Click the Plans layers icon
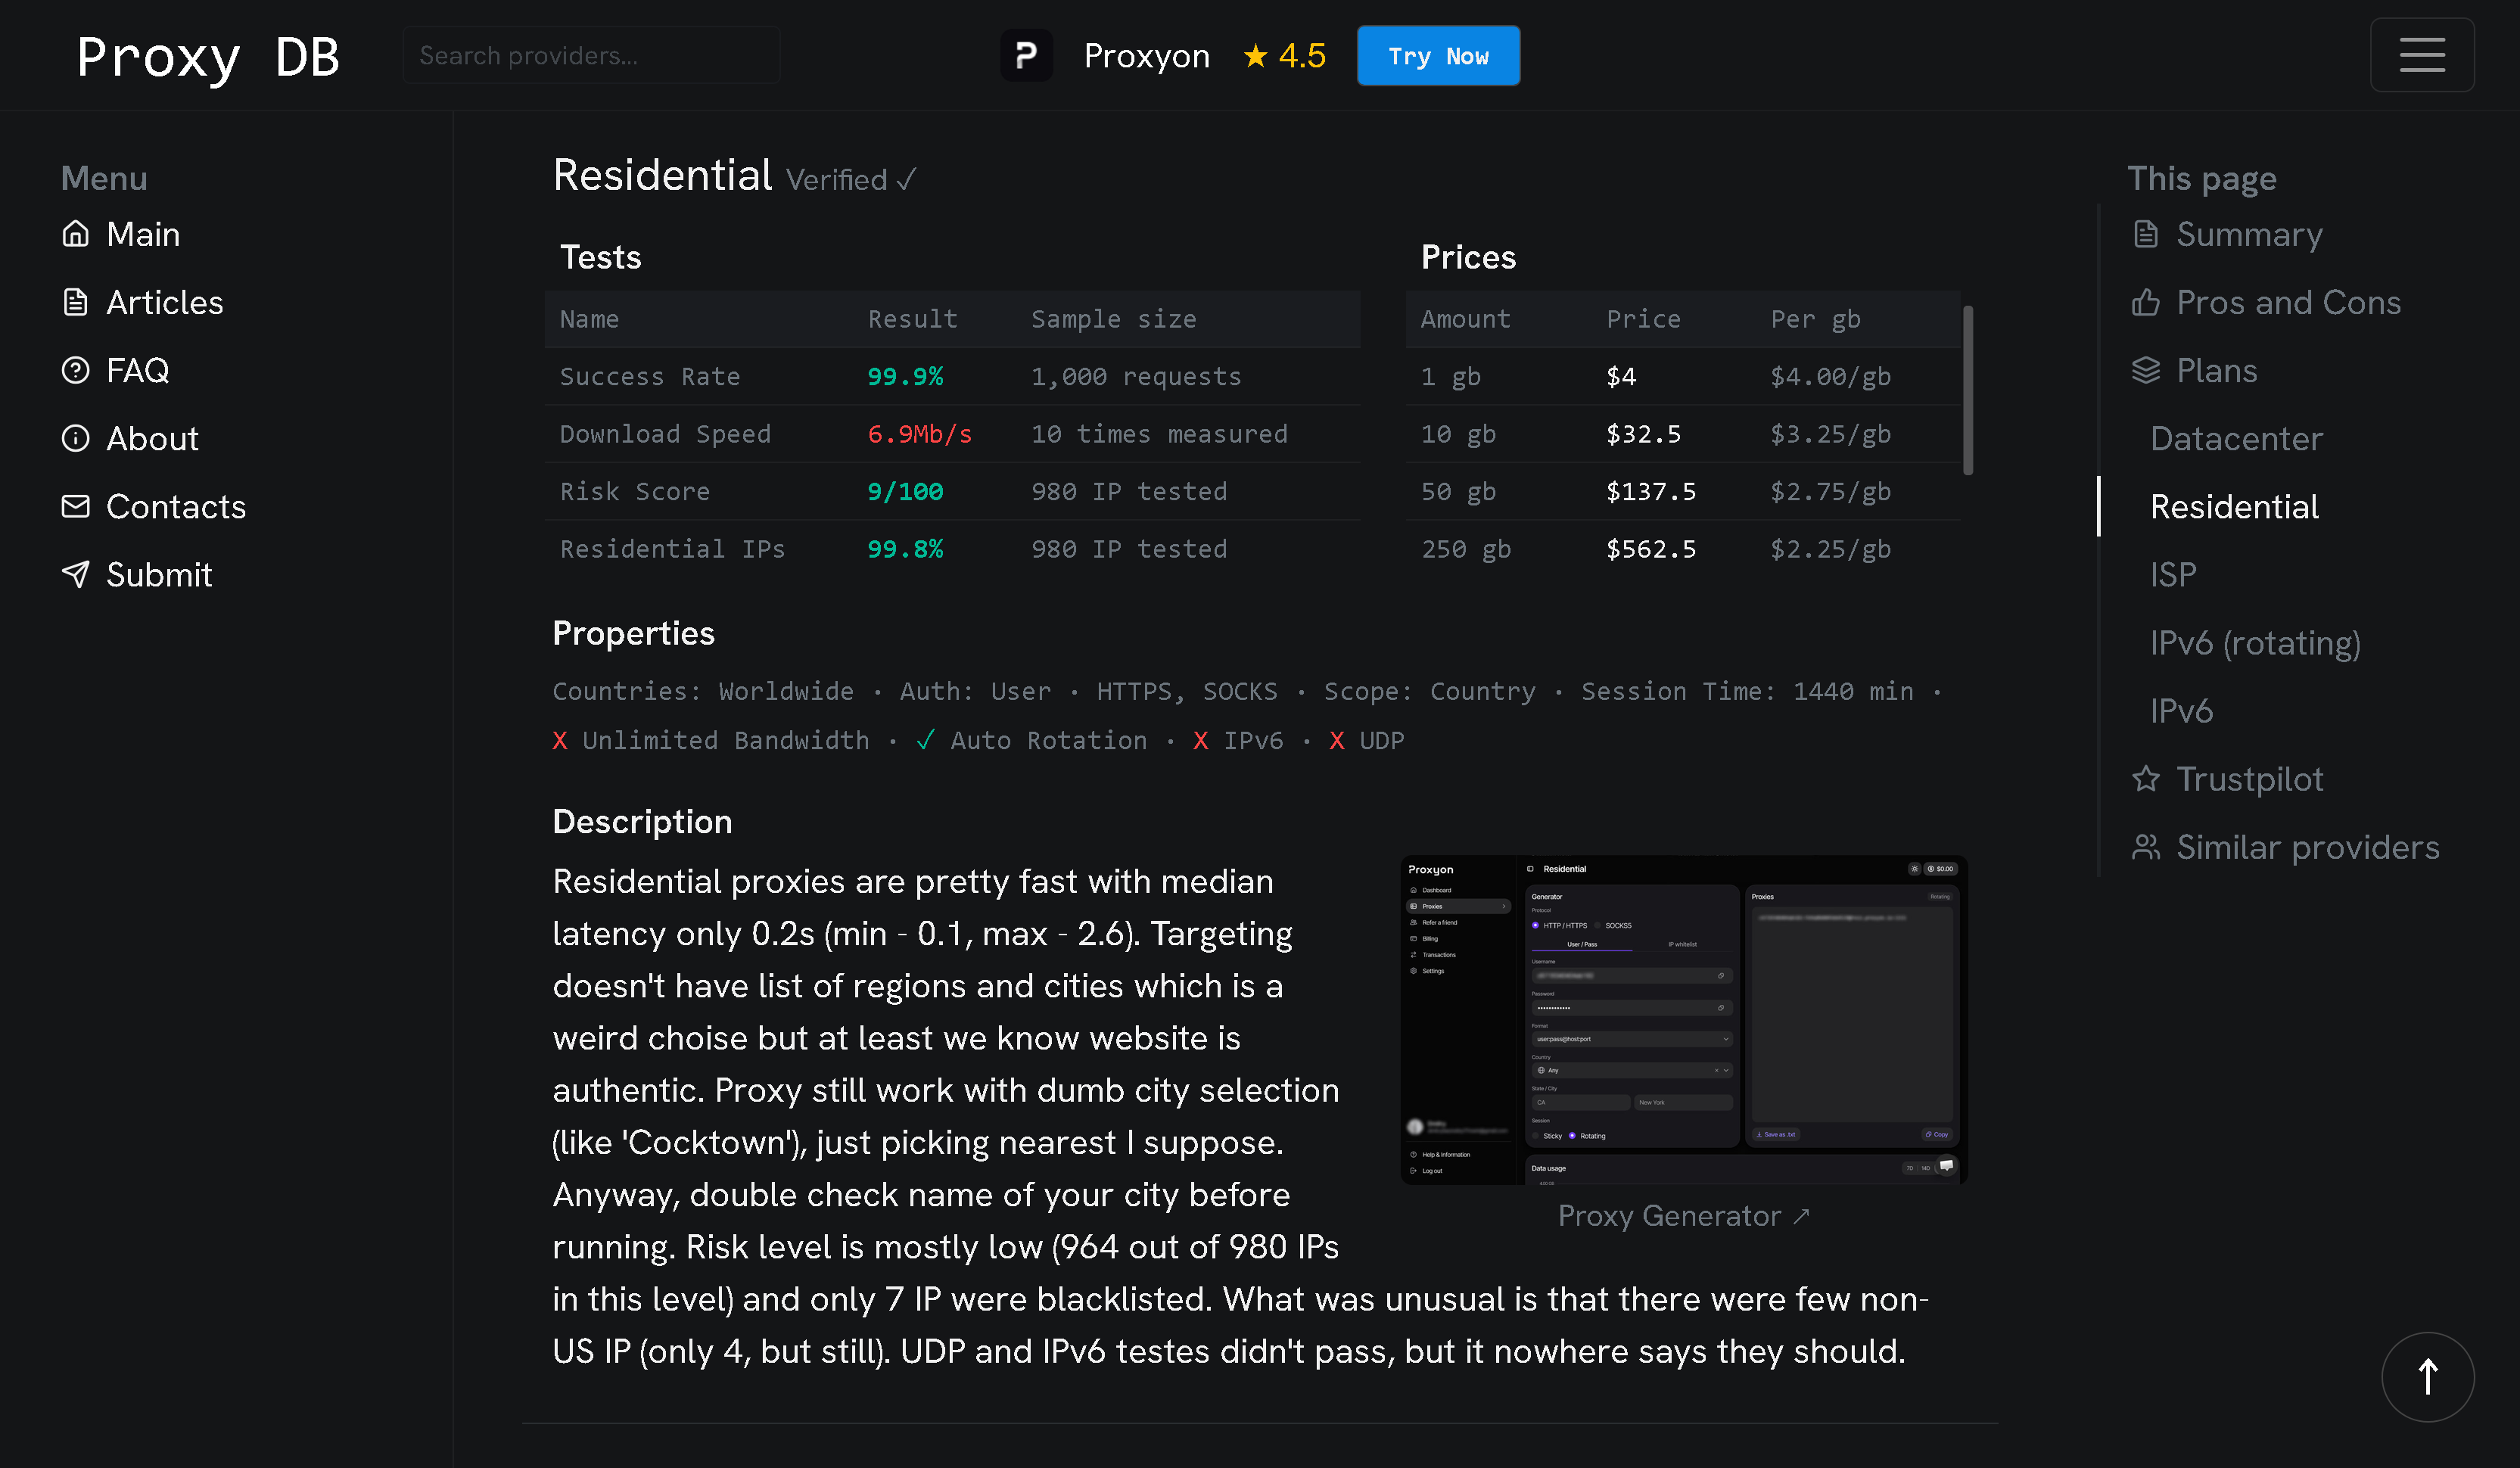Screen dimensions: 2520x1468 pyautogui.click(x=2146, y=370)
